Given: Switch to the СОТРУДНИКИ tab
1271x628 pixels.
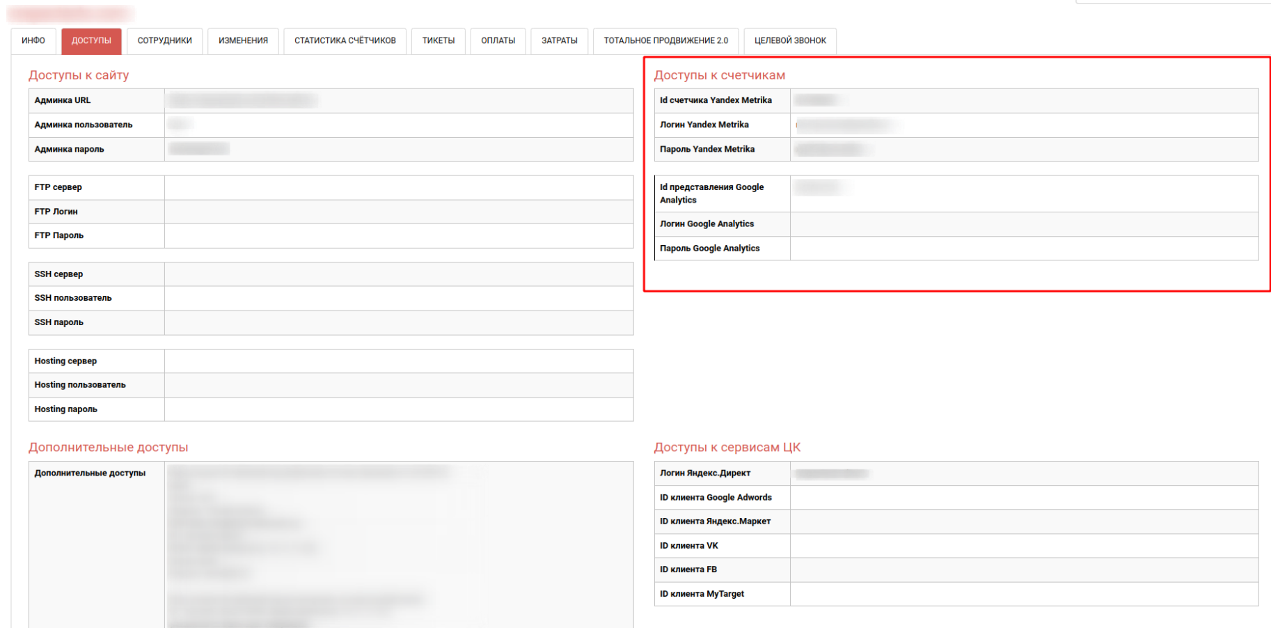Looking at the screenshot, I should [164, 41].
